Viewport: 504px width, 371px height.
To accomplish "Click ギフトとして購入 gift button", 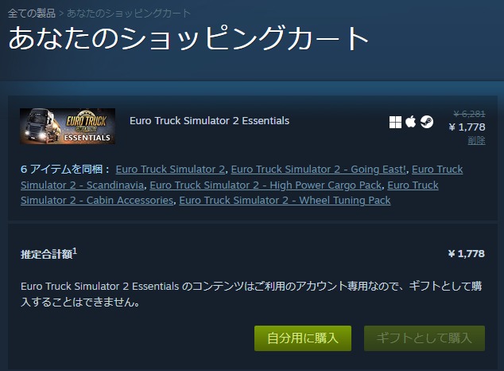I will tap(425, 338).
